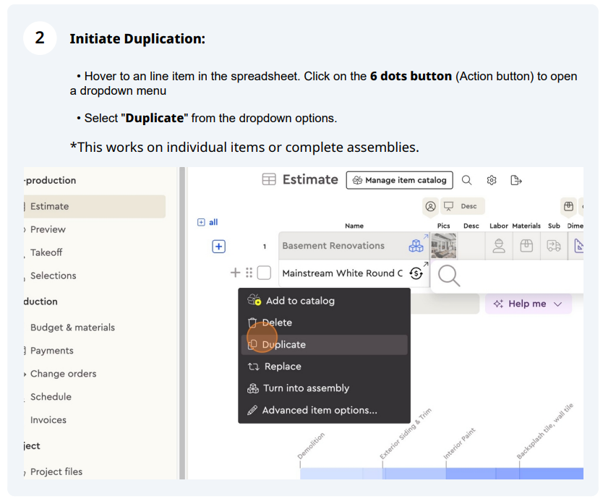
Task: Choose Add to catalog from the menu
Action: tap(324, 301)
